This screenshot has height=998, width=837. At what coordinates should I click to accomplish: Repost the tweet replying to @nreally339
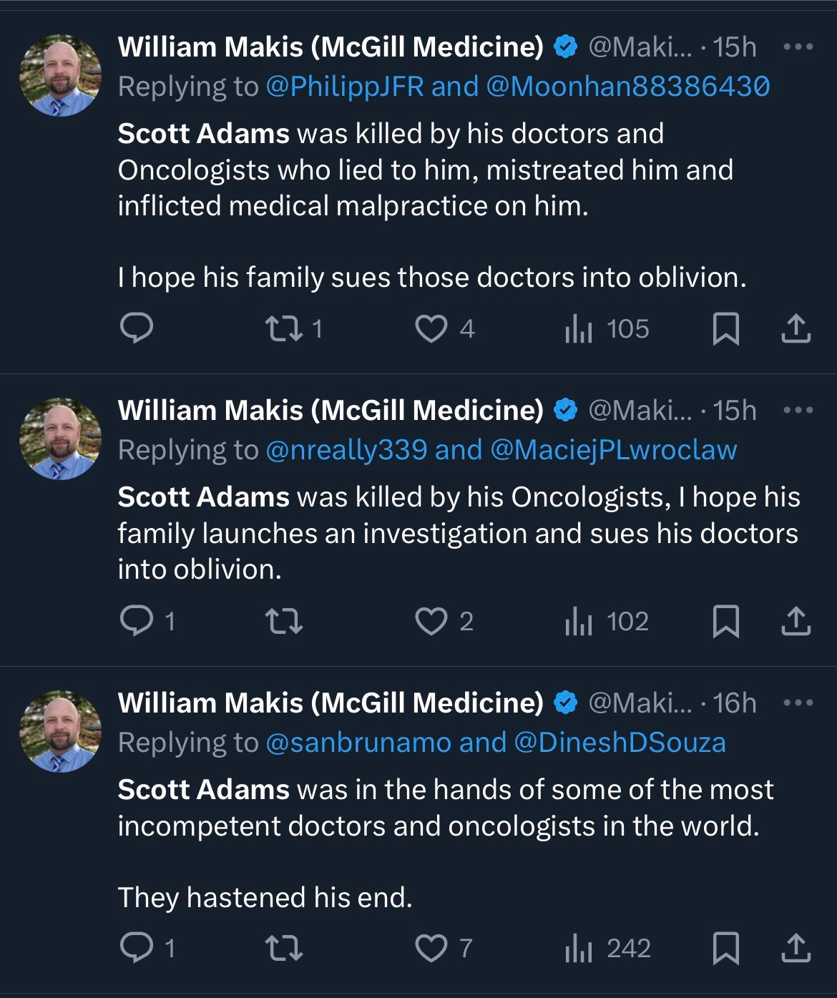tap(284, 621)
